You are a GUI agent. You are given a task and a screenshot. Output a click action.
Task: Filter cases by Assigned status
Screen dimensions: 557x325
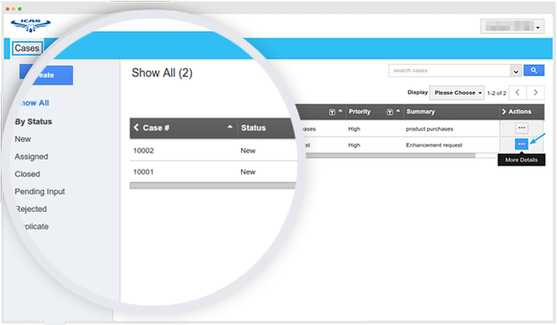pos(32,157)
